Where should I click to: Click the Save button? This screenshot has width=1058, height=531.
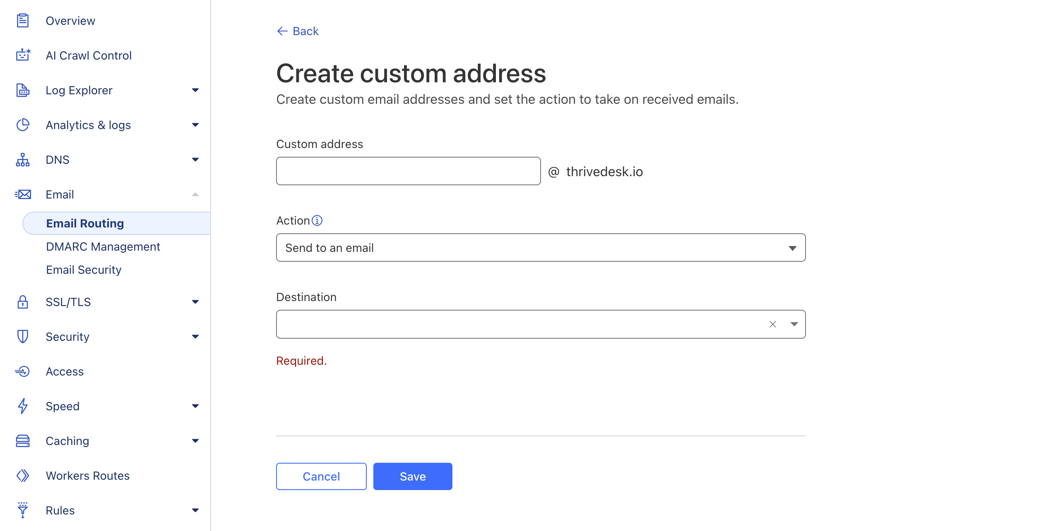pos(412,476)
